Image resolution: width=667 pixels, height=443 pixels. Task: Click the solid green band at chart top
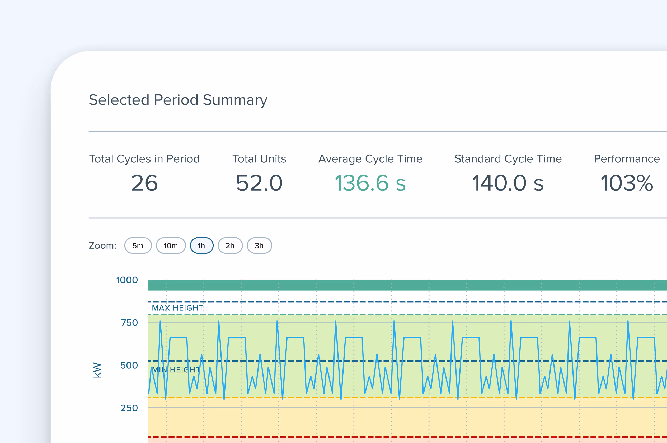pos(407,285)
